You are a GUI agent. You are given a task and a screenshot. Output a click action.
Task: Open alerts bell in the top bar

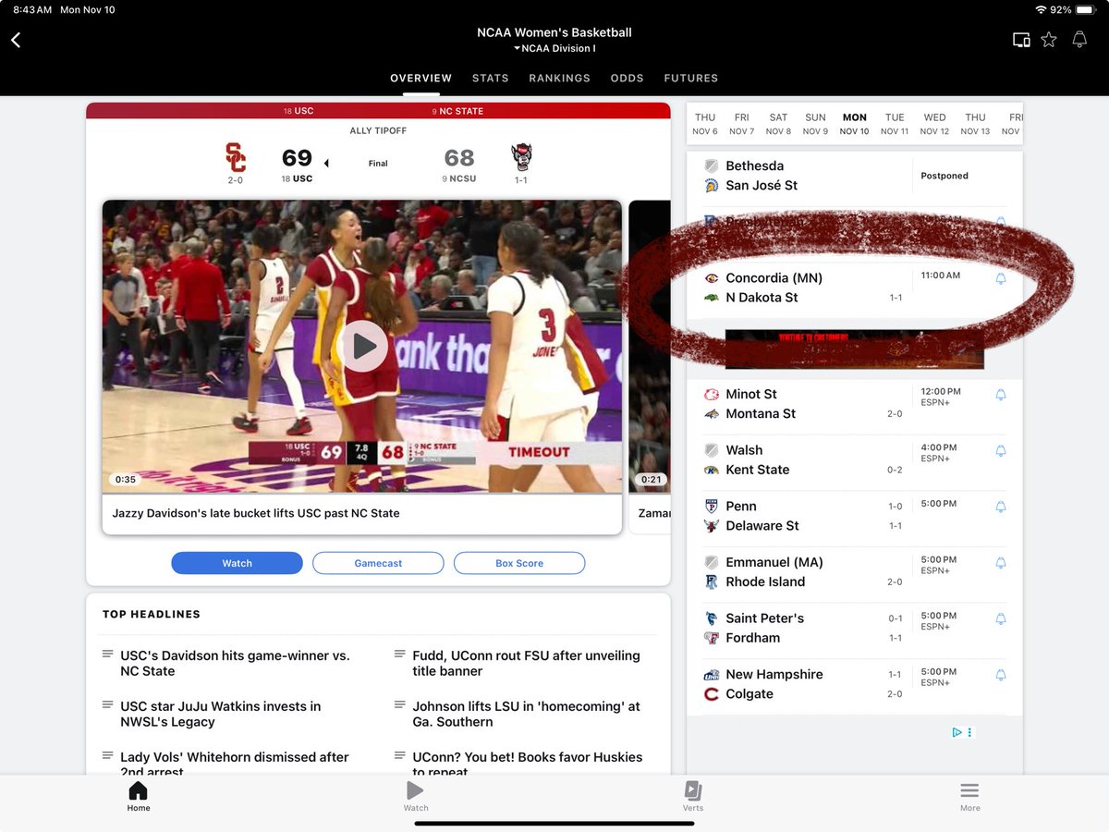click(1079, 40)
